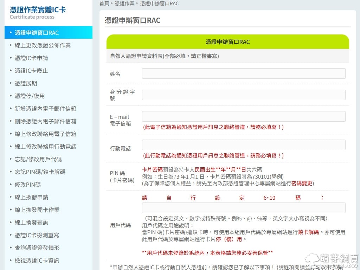Click the E-mail 電子信箱 input field
The image size is (360, 270).
click(x=243, y=116)
